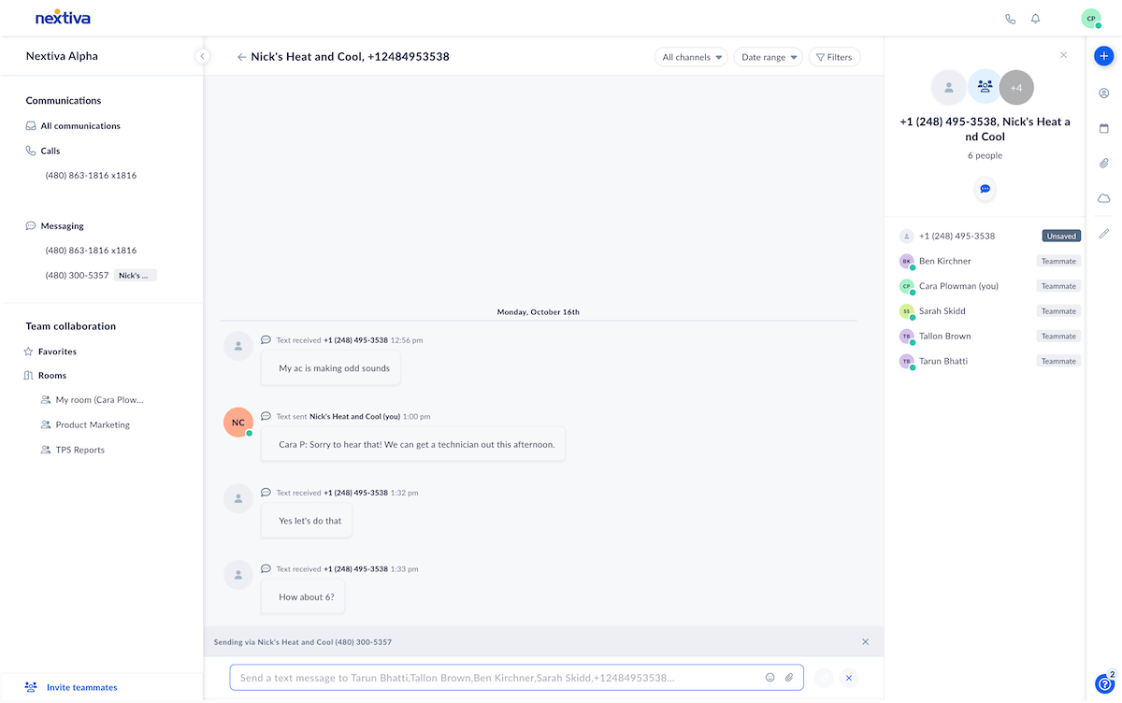
Task: Open emoji picker in message box
Action: click(x=770, y=678)
